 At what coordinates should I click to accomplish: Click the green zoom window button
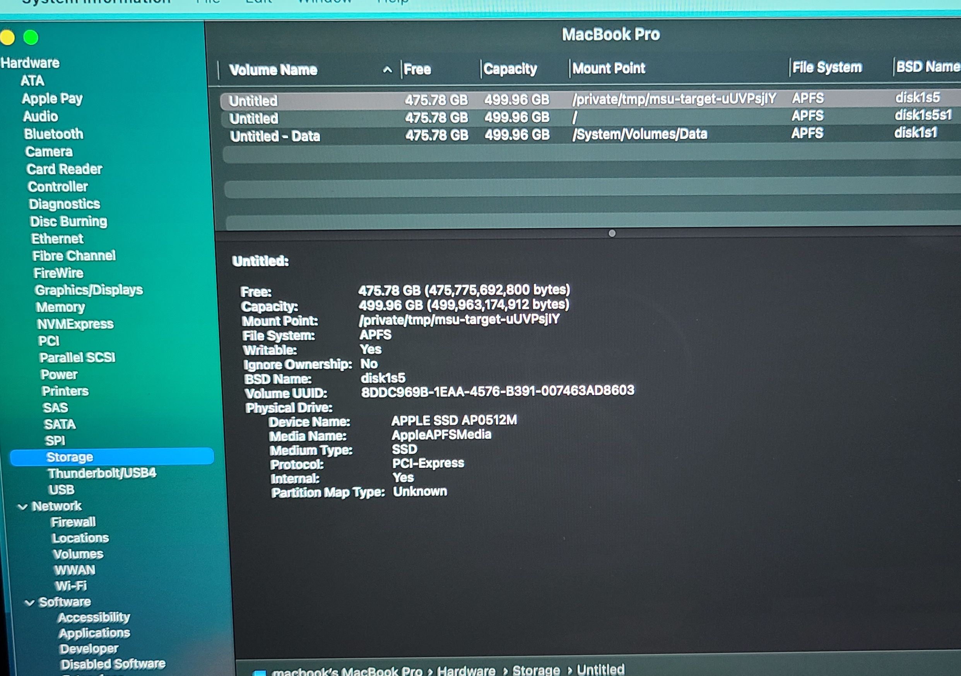31,38
